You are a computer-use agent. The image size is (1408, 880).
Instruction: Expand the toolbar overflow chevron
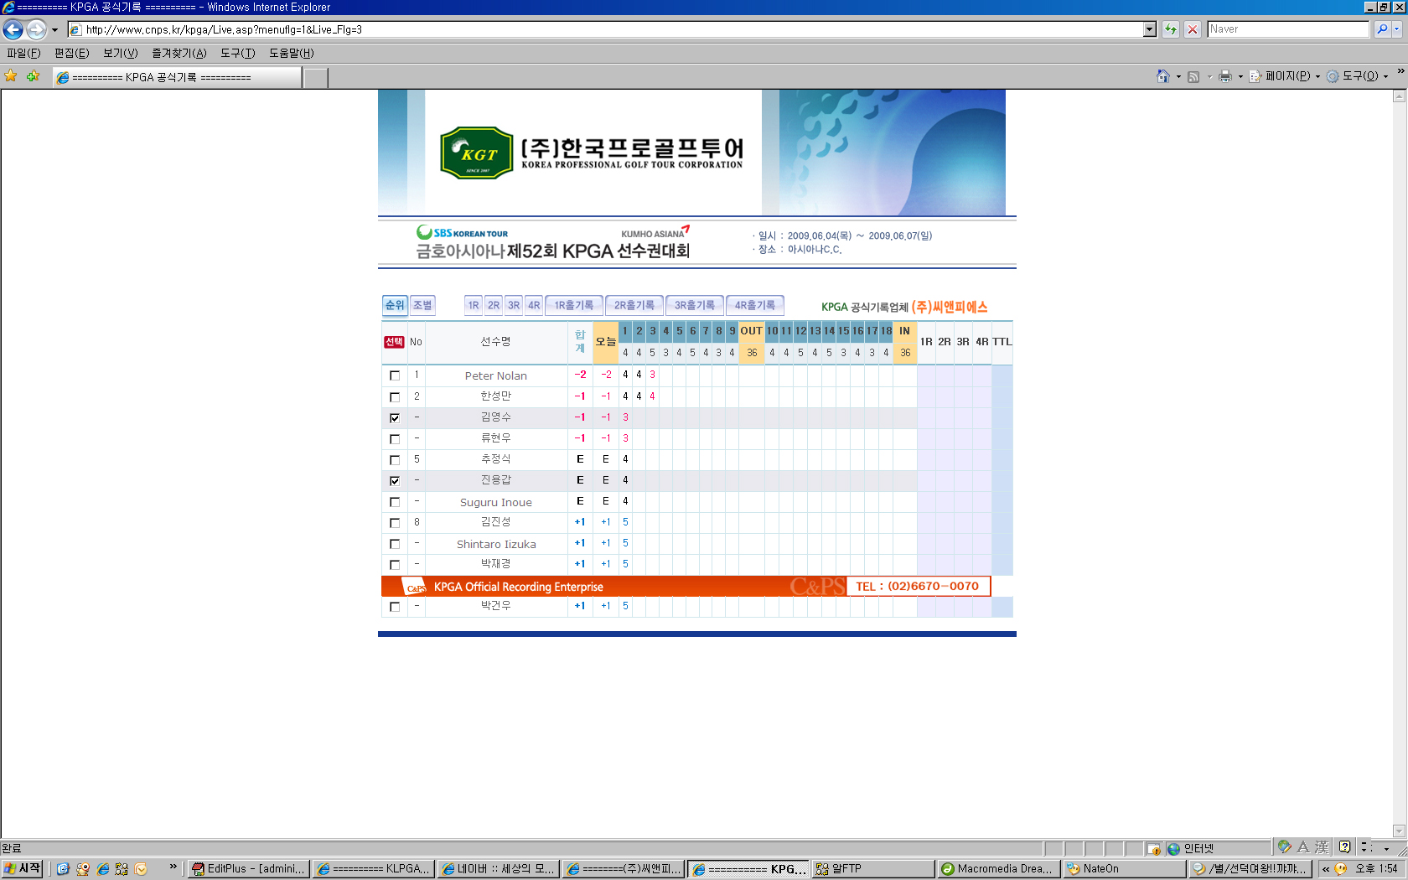[1400, 71]
